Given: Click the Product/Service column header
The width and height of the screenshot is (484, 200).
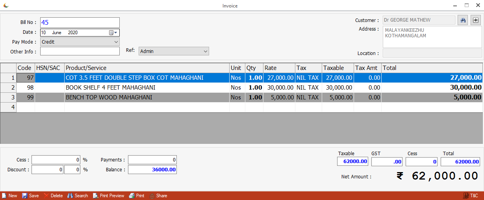Looking at the screenshot, I should click(147, 68).
